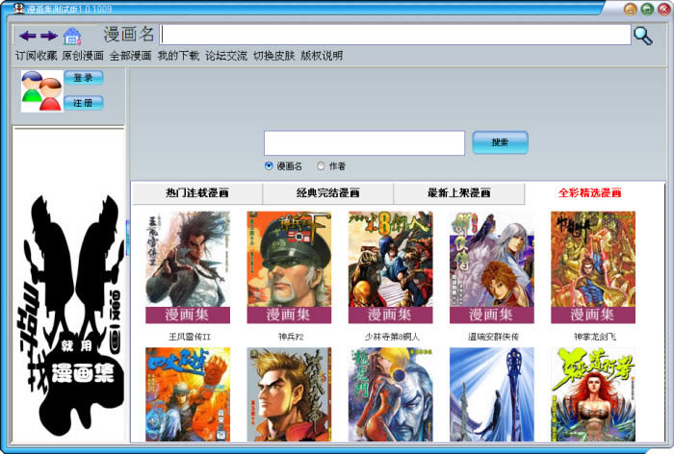This screenshot has width=674, height=454.
Task: Open the 少林寺第8铜人 comic cover
Action: [390, 267]
